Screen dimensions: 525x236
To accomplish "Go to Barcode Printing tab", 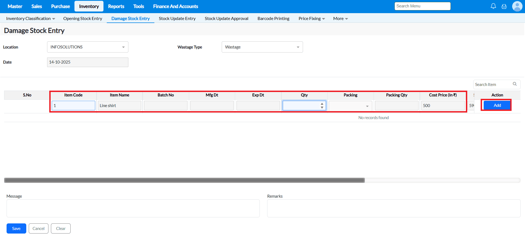I will 273,19.
